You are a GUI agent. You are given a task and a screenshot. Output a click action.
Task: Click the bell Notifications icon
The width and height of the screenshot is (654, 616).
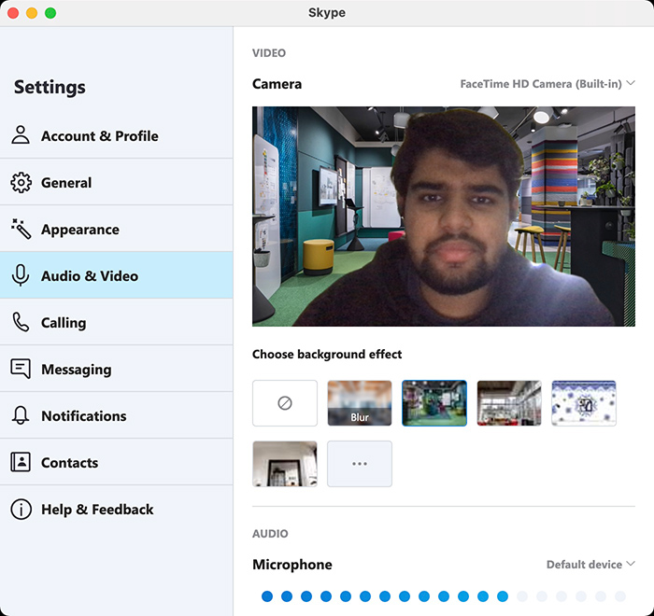tap(21, 415)
